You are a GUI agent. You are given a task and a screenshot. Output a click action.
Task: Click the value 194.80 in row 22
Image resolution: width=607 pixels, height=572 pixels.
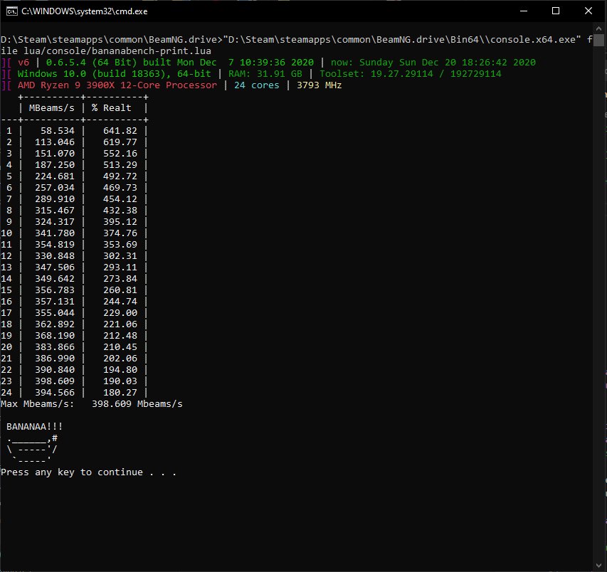(120, 369)
